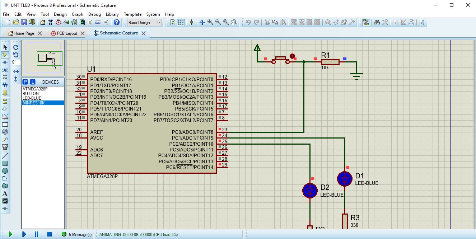Toggle the wire autorouter button
This screenshot has height=239, width=476.
(366, 22)
